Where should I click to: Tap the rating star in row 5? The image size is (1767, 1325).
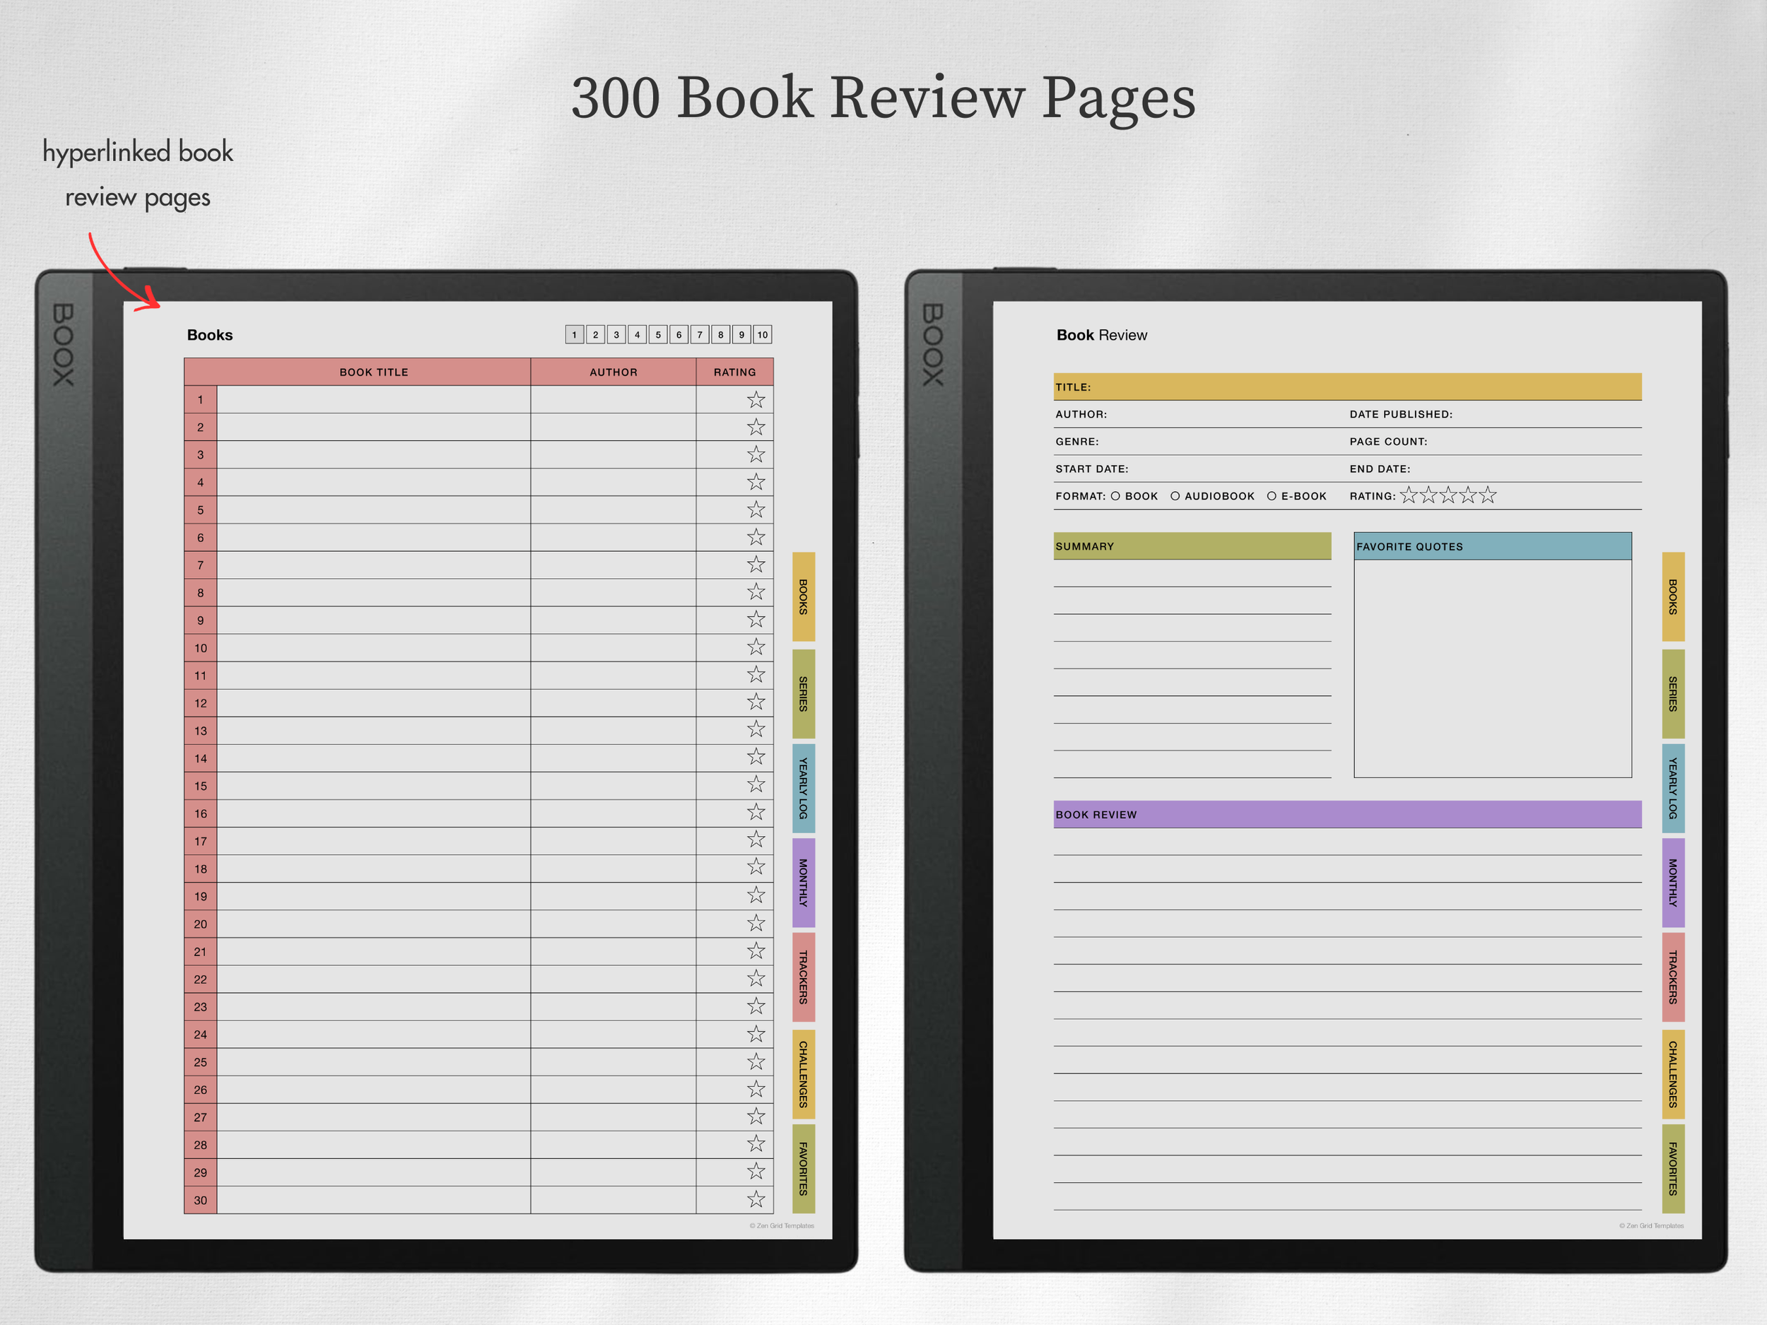[x=756, y=510]
